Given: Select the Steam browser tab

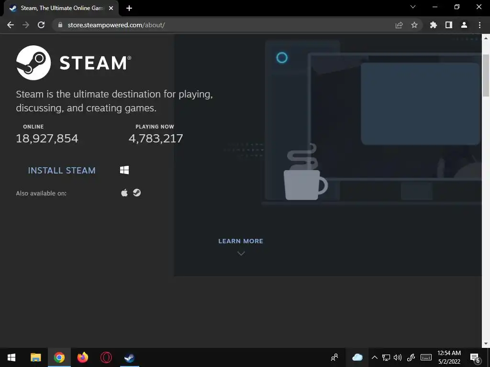Looking at the screenshot, I should point(61,8).
